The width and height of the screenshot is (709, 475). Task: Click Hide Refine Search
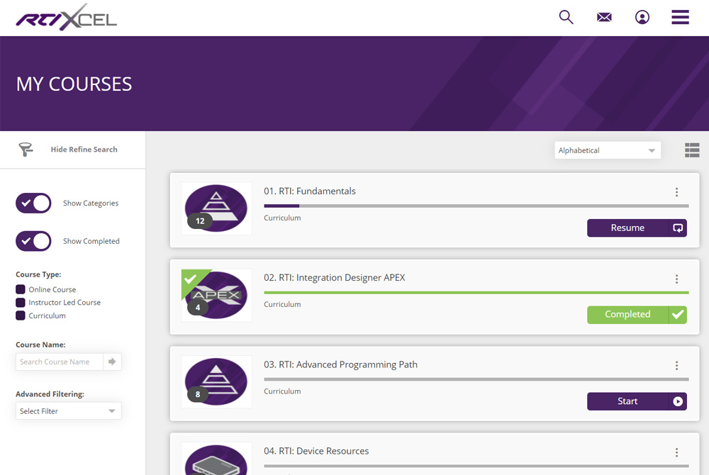84,149
